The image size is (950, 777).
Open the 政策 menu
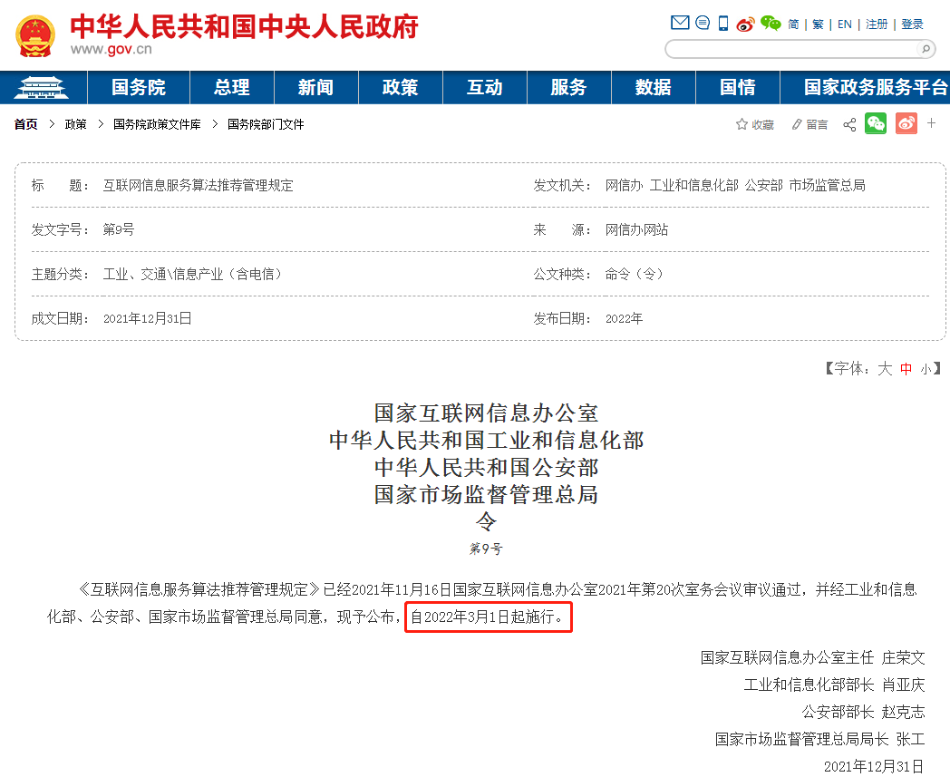tap(401, 87)
